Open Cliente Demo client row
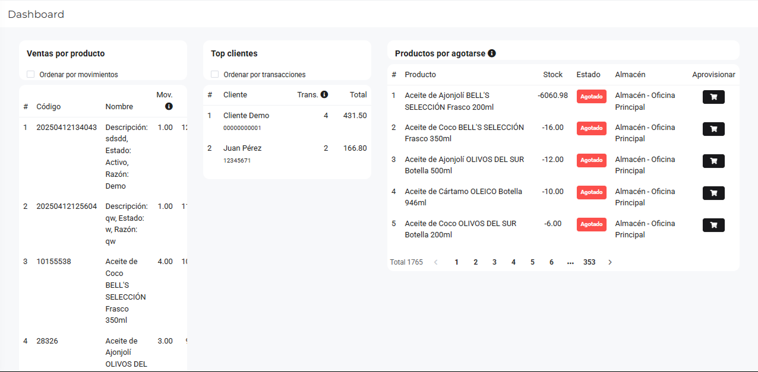 [x=246, y=116]
